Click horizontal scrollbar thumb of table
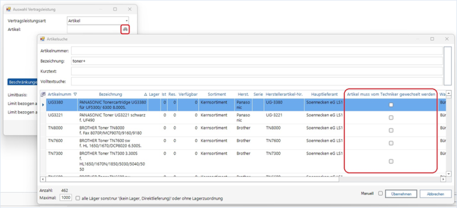Image resolution: width=457 pixels, height=208 pixels. click(x=192, y=180)
